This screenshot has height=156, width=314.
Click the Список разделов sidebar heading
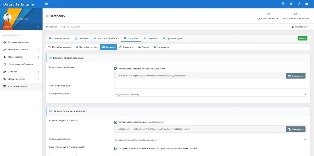pyautogui.click(x=12, y=35)
